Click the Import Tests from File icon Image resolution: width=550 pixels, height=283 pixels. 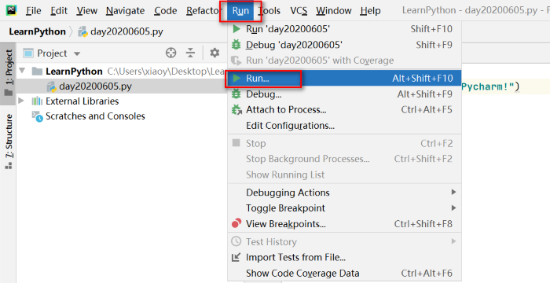coord(236,257)
